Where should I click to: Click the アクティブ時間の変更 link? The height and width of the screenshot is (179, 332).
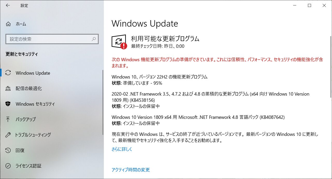pos(131,170)
